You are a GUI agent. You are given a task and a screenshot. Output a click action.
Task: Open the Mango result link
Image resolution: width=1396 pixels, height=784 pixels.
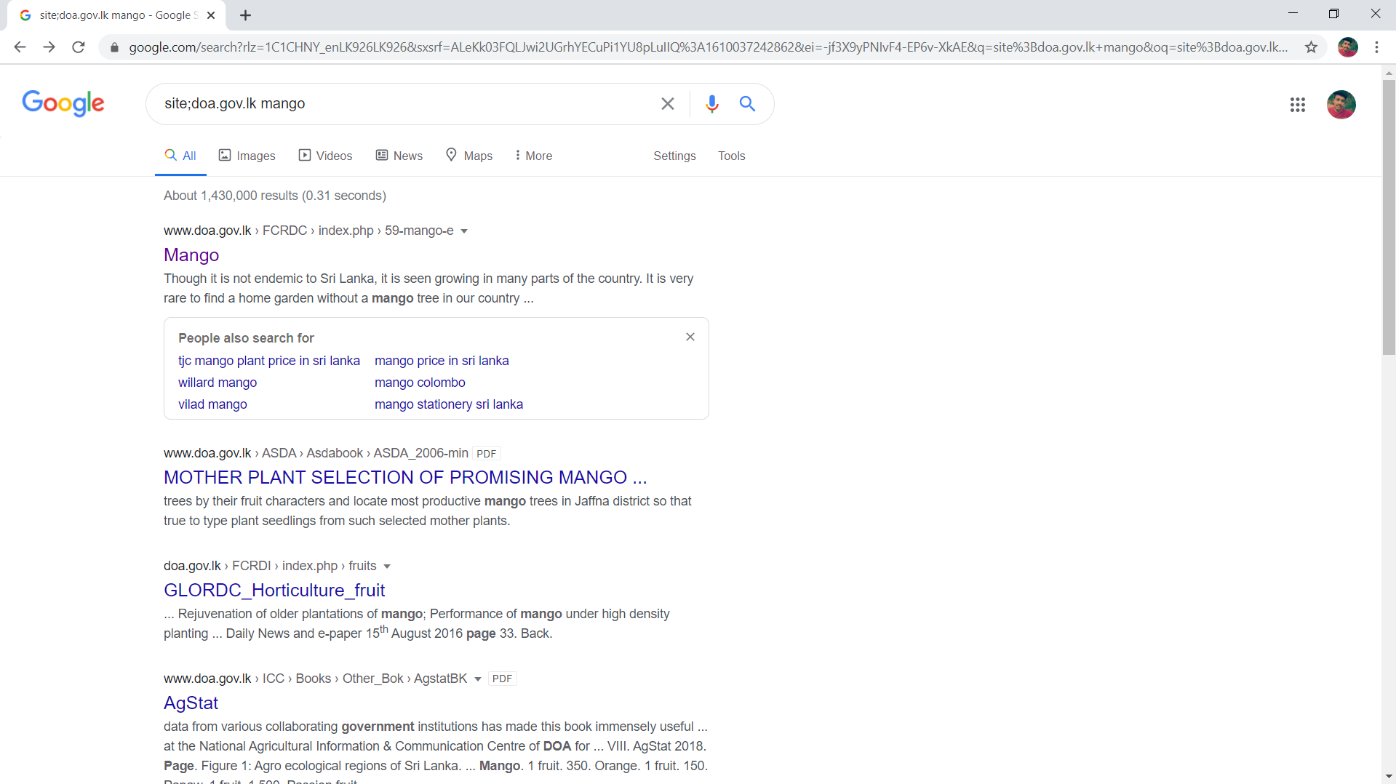(x=191, y=255)
